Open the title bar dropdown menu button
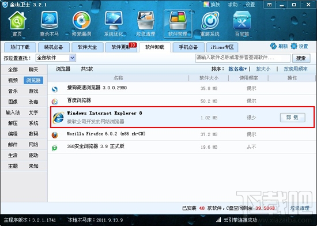 269,5
